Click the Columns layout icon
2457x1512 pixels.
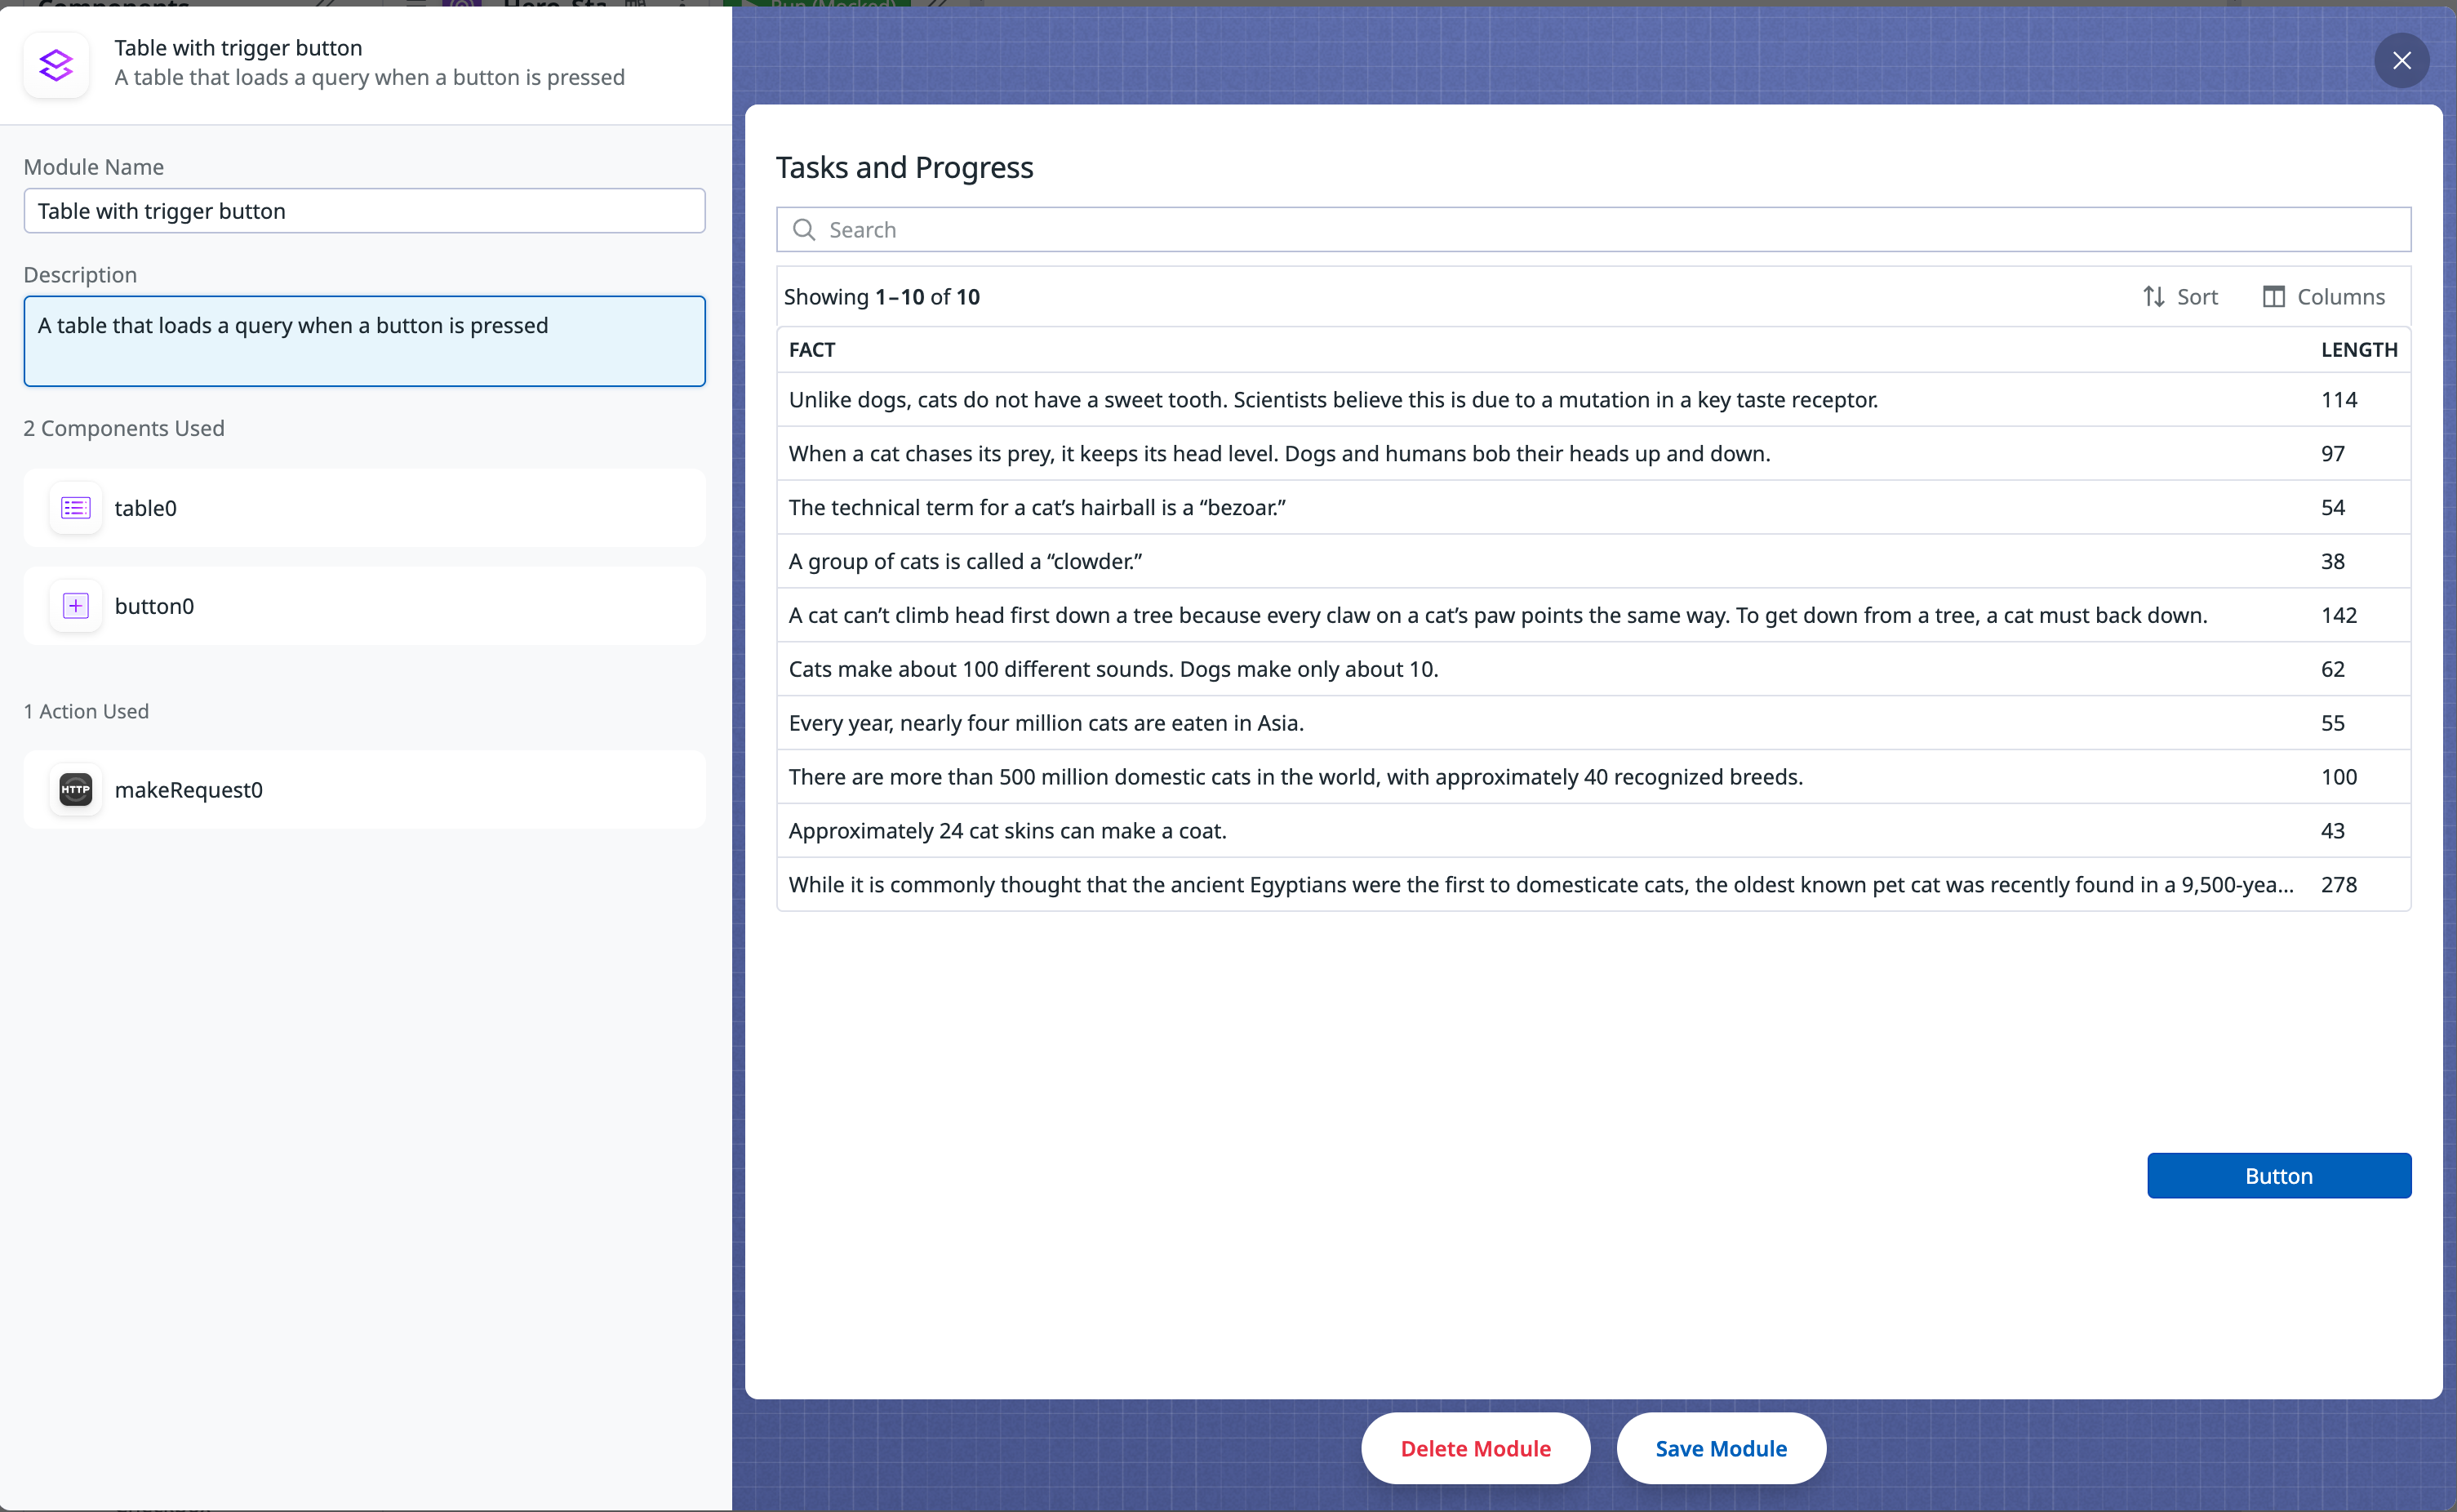tap(2273, 297)
